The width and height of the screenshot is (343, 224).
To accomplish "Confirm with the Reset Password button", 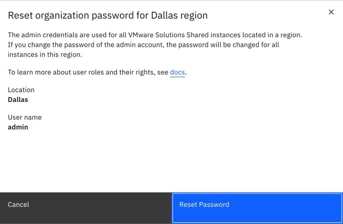I will tap(257, 205).
